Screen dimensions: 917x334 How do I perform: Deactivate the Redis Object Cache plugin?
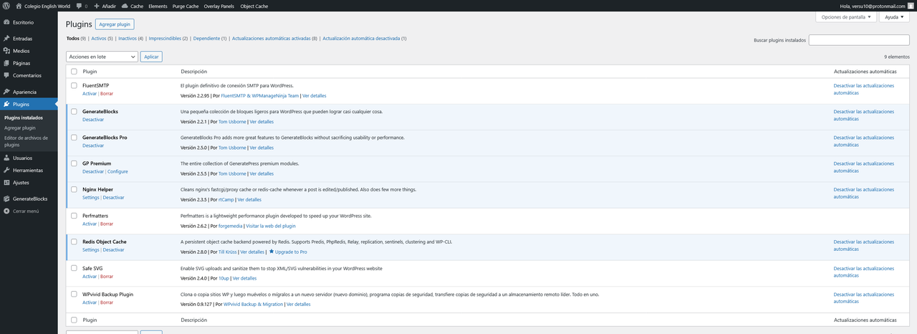[x=113, y=249]
